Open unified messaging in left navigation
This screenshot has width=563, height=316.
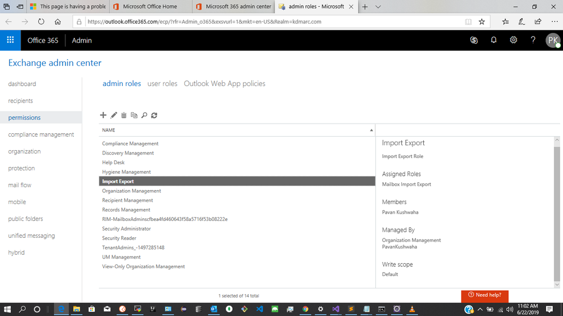(32, 236)
